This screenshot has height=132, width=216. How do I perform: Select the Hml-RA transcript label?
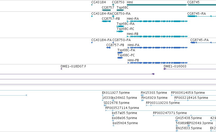[133, 19]
